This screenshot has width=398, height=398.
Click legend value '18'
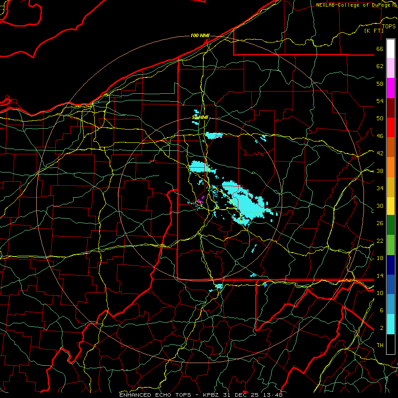[380, 258]
